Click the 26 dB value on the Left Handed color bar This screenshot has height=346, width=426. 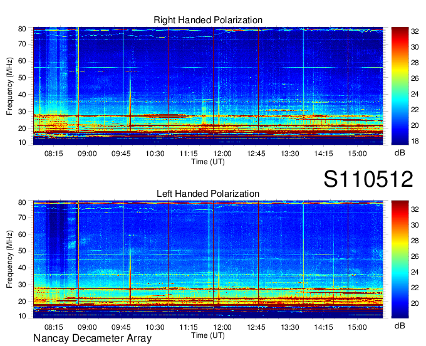415,256
